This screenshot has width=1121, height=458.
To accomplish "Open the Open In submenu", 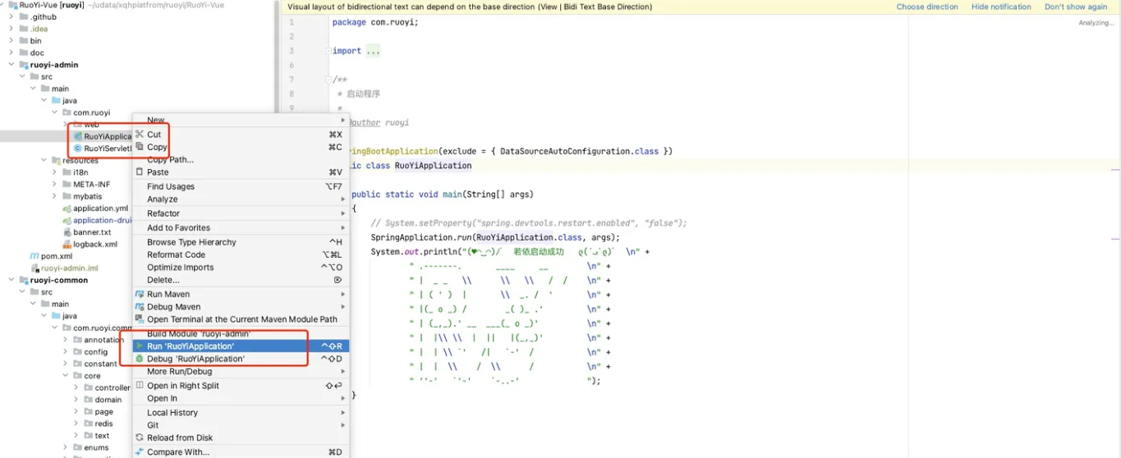I will (241, 398).
